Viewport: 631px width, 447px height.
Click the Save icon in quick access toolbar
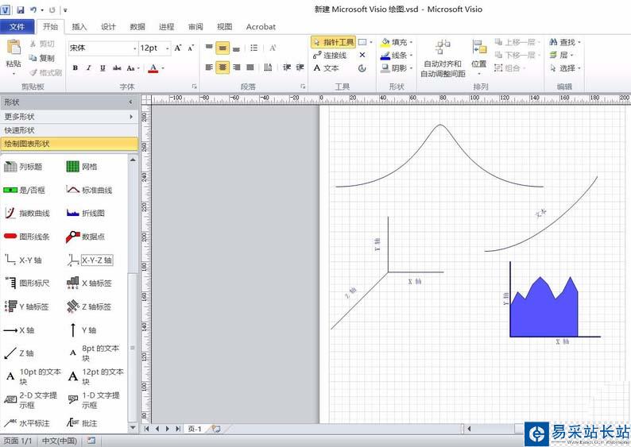21,10
